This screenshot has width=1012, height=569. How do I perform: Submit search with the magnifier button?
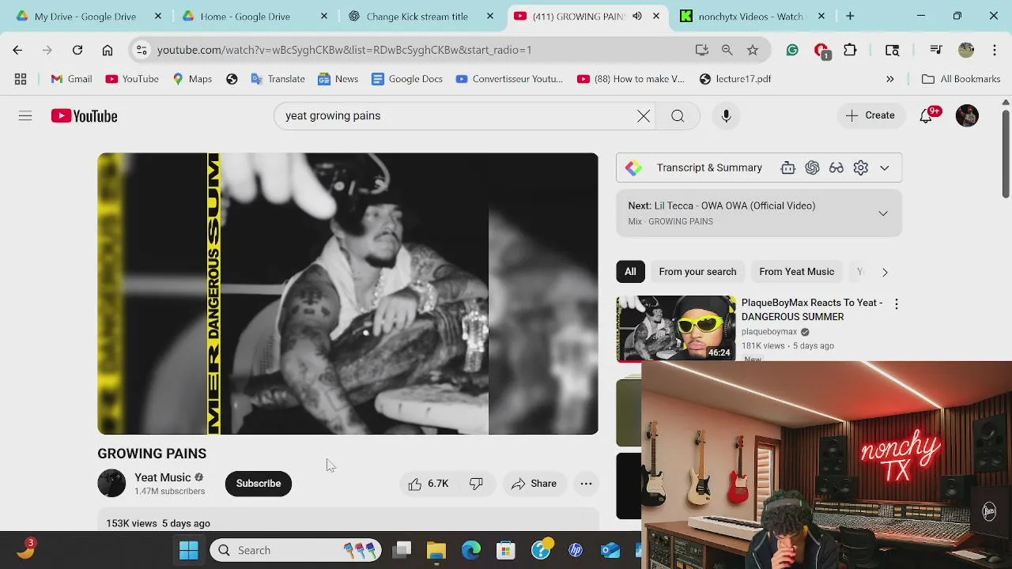(678, 116)
